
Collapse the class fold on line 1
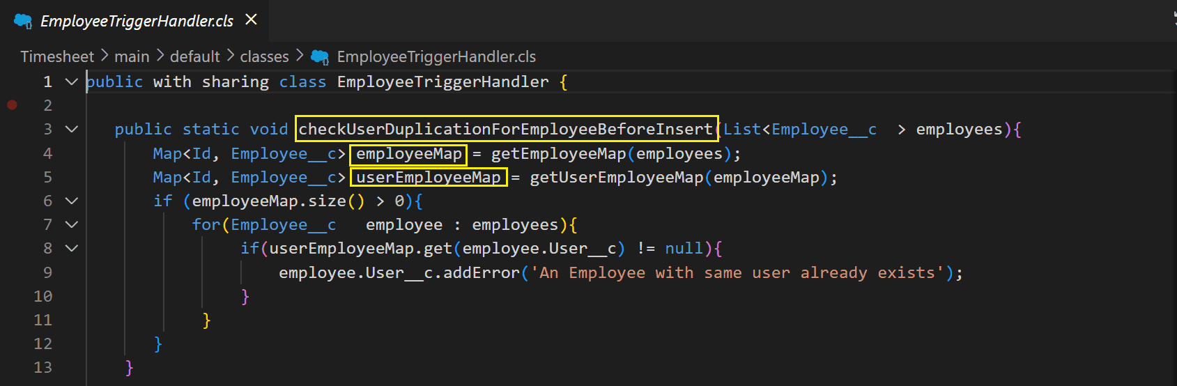71,82
